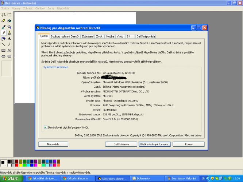The height and width of the screenshot is (182, 243).
Task: Switch to 'Odkud stáhnout o...' taskbar button
Action: click(77, 178)
